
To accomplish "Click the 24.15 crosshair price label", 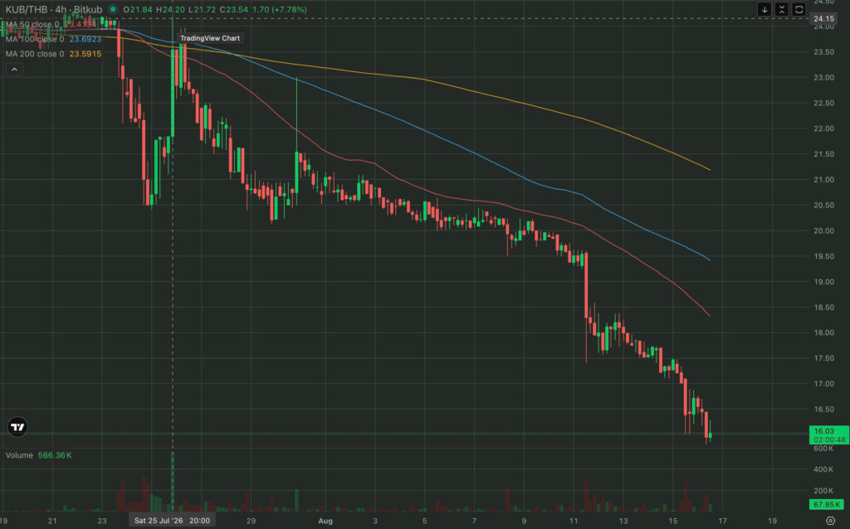I will tap(823, 18).
